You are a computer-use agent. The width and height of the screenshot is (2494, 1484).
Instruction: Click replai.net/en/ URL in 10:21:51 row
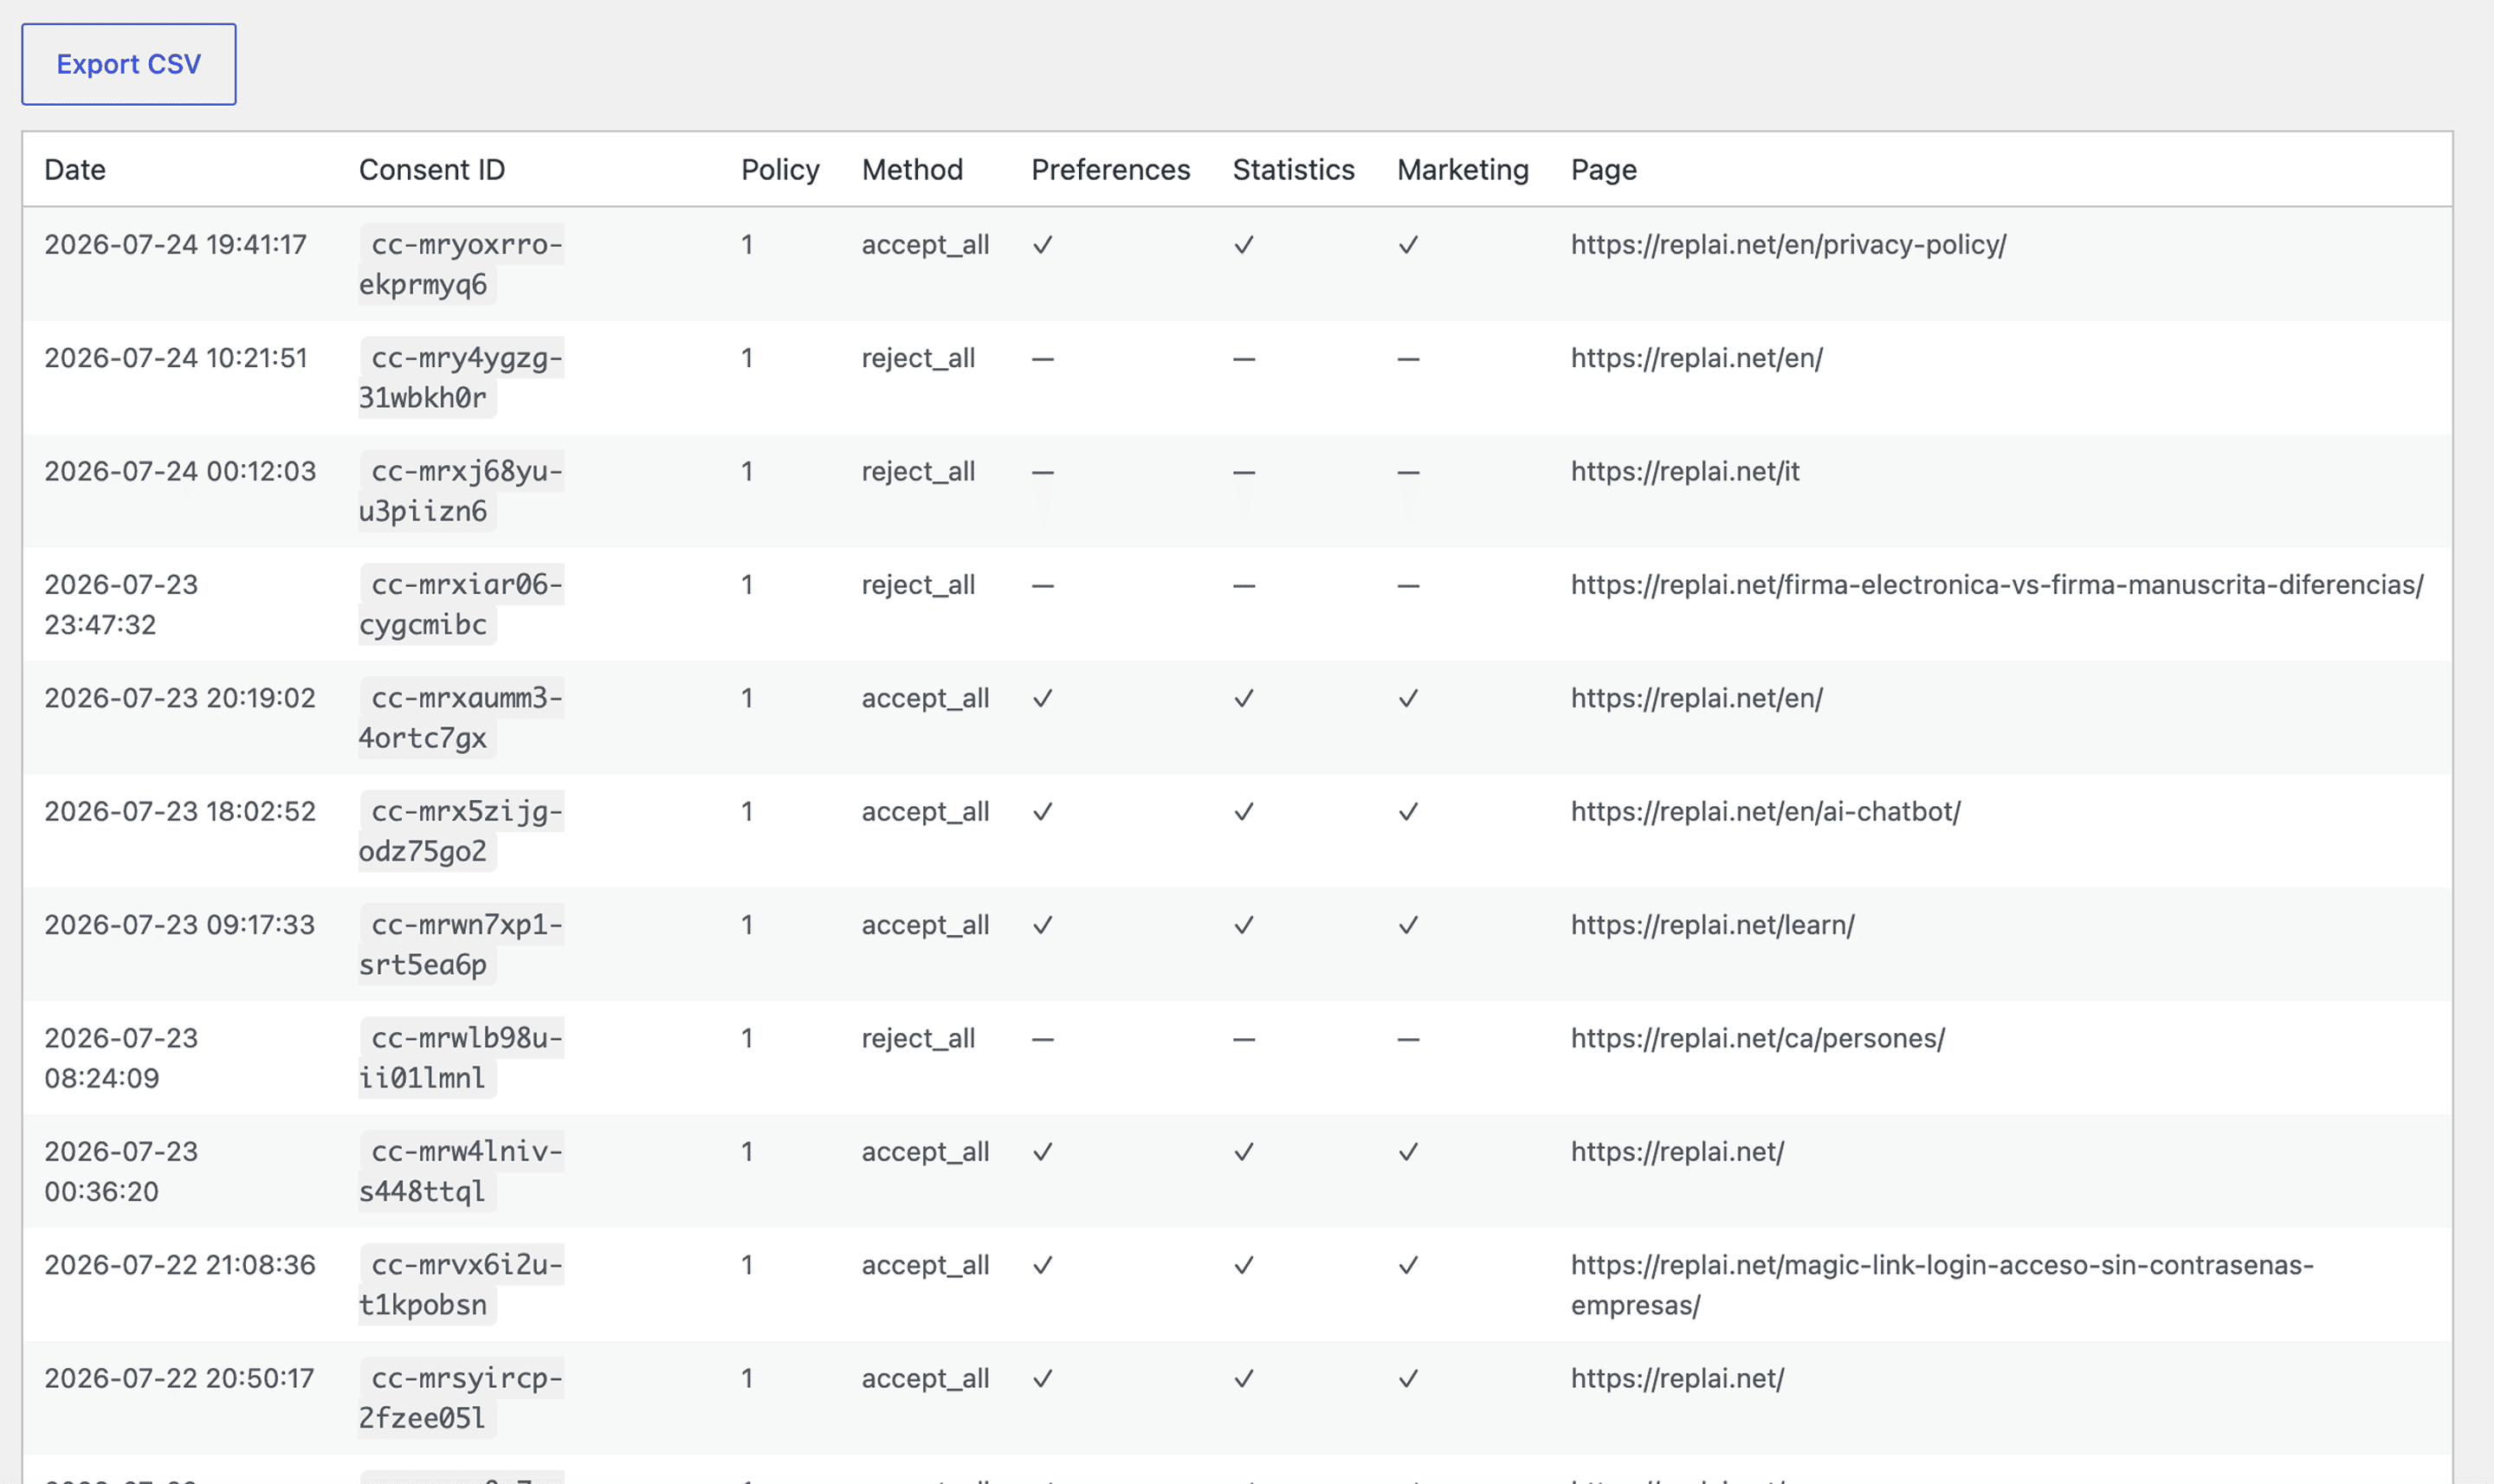pos(1696,358)
